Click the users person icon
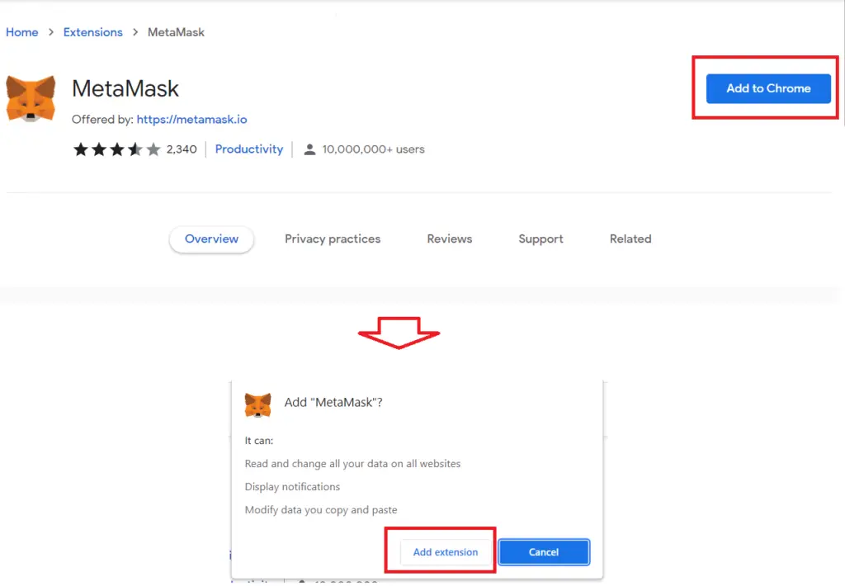Screen dimensions: 845x586 pos(309,149)
